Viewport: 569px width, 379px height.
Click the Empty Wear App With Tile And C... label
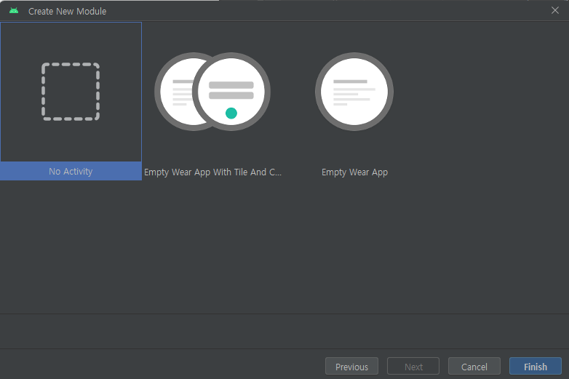tap(212, 172)
